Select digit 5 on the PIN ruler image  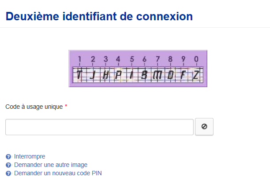coord(132,59)
